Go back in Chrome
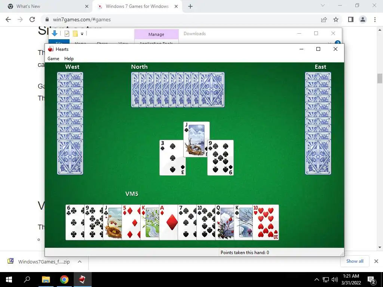Viewport: 383px width, 287px height. (8, 19)
